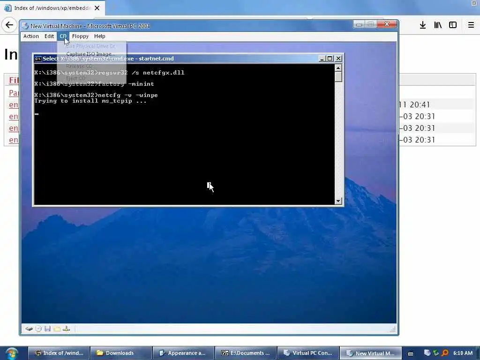This screenshot has height=360, width=480.
Task: Close the New Virtual Machine window
Action: (x=387, y=24)
